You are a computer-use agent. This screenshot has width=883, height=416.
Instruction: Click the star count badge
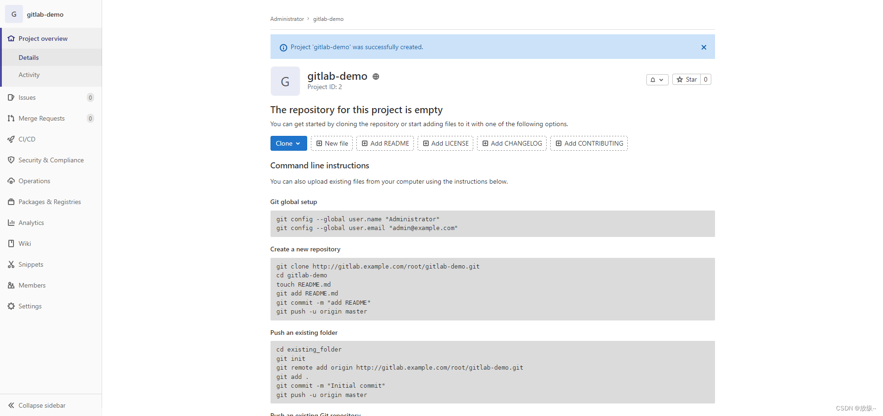pyautogui.click(x=706, y=80)
